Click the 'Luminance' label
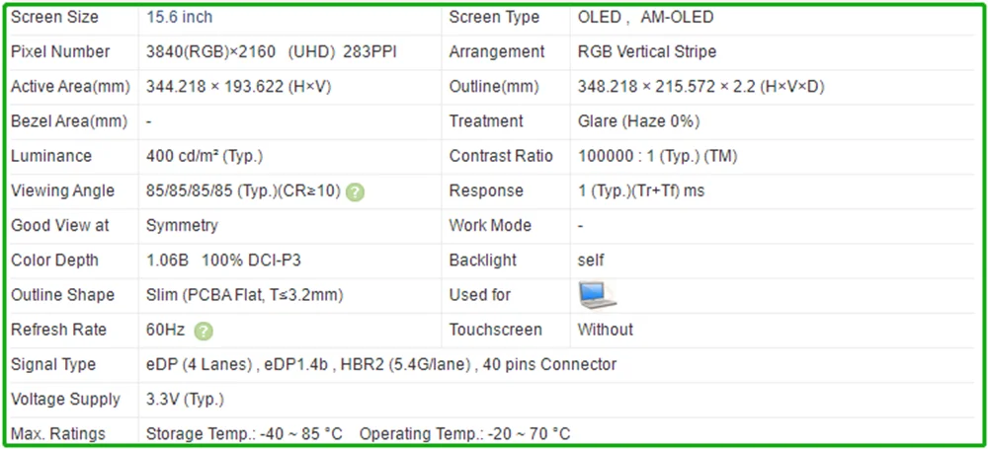Screen dimensions: 988x449 pos(51,156)
